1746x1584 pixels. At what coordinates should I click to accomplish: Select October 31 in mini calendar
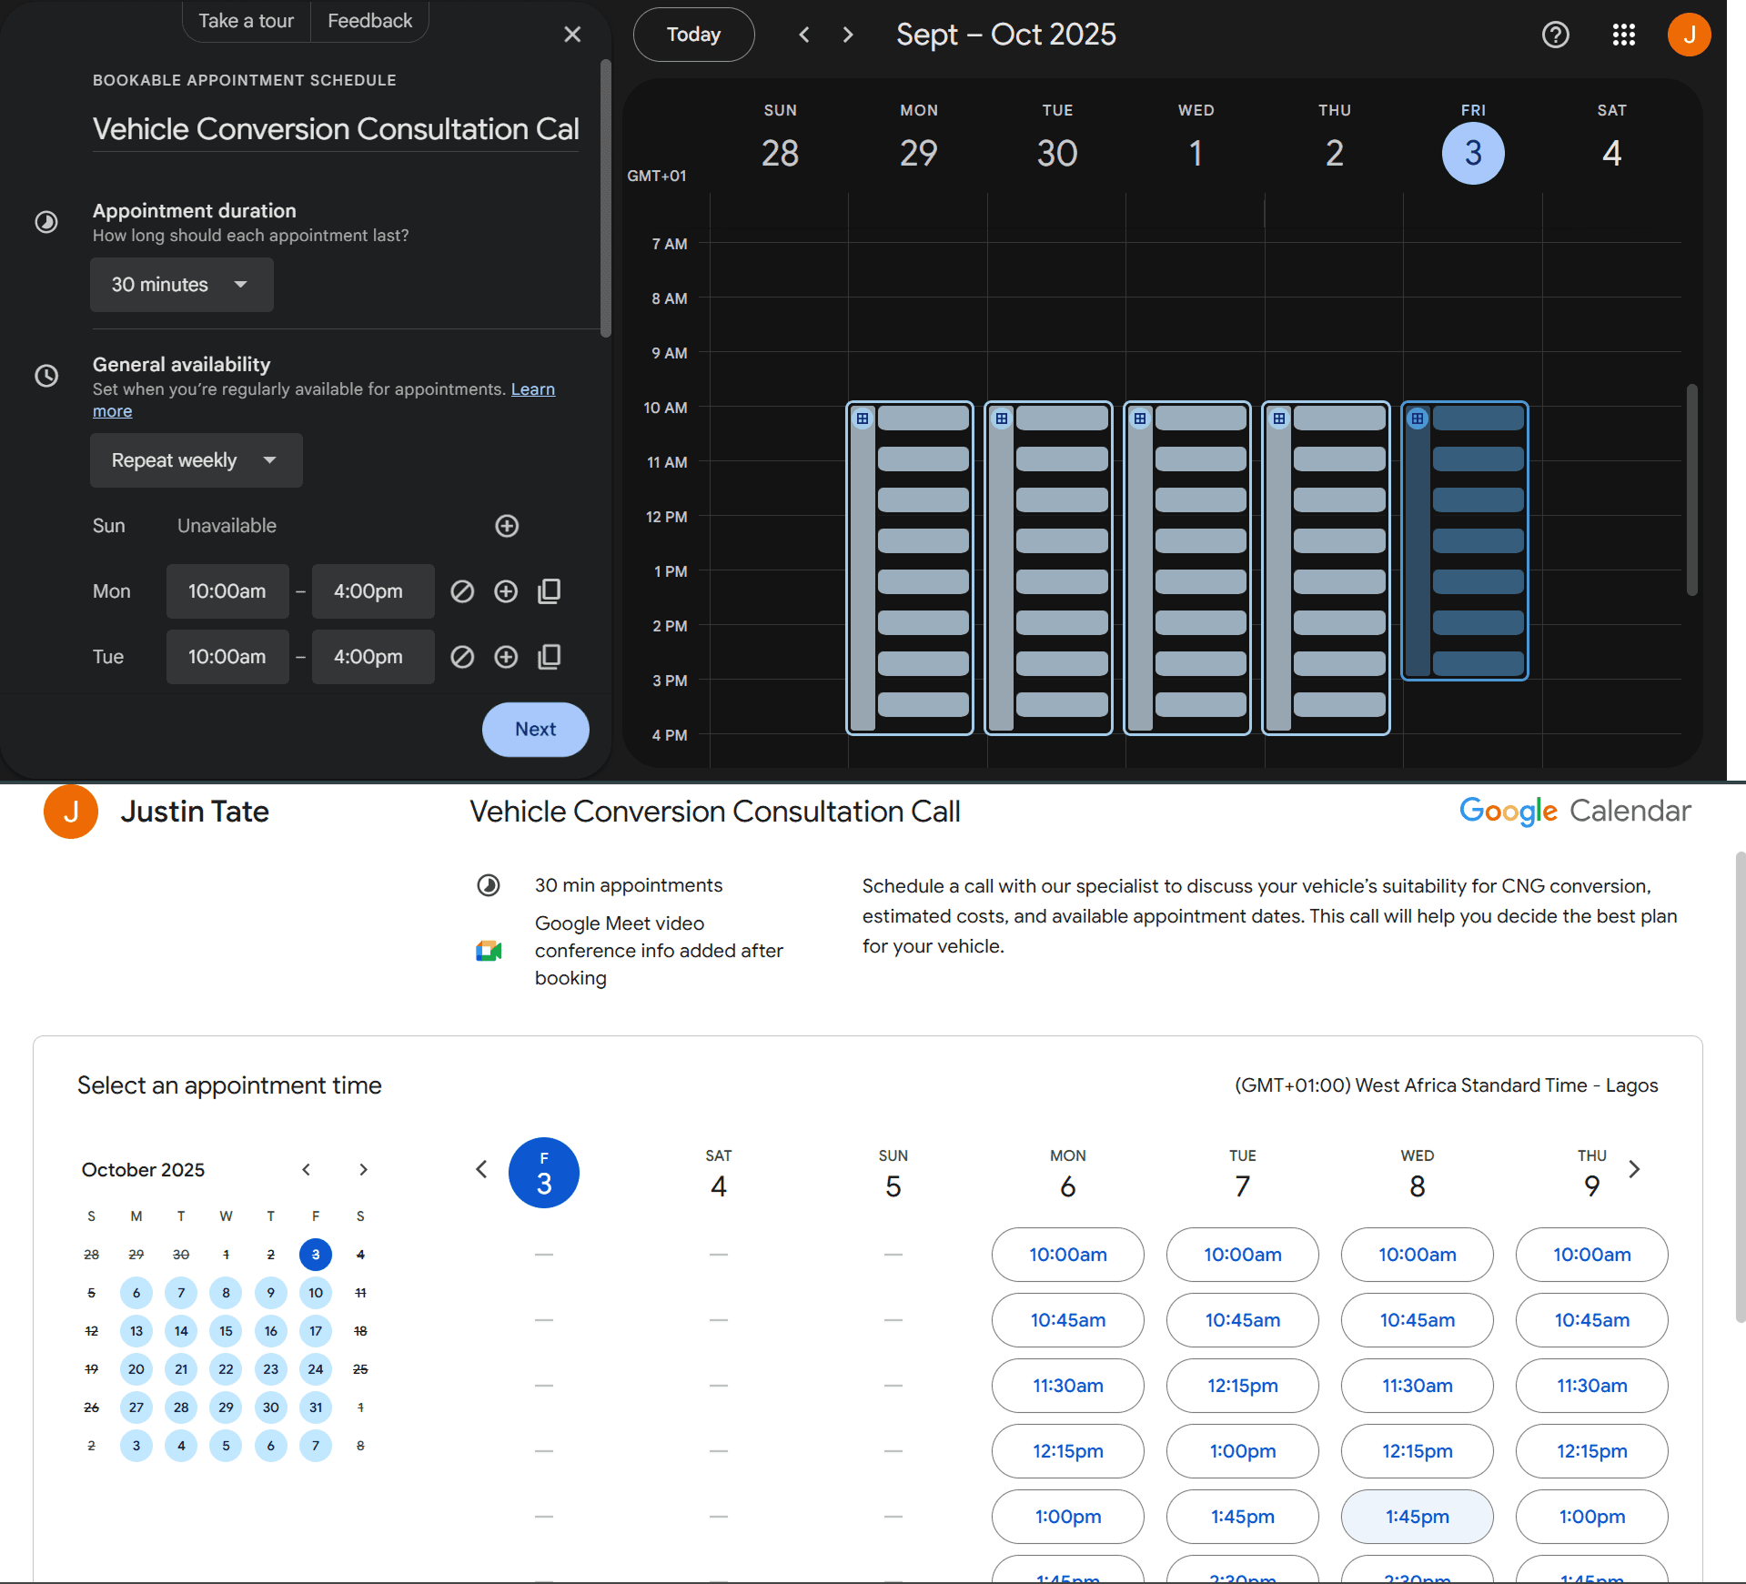click(x=316, y=1407)
